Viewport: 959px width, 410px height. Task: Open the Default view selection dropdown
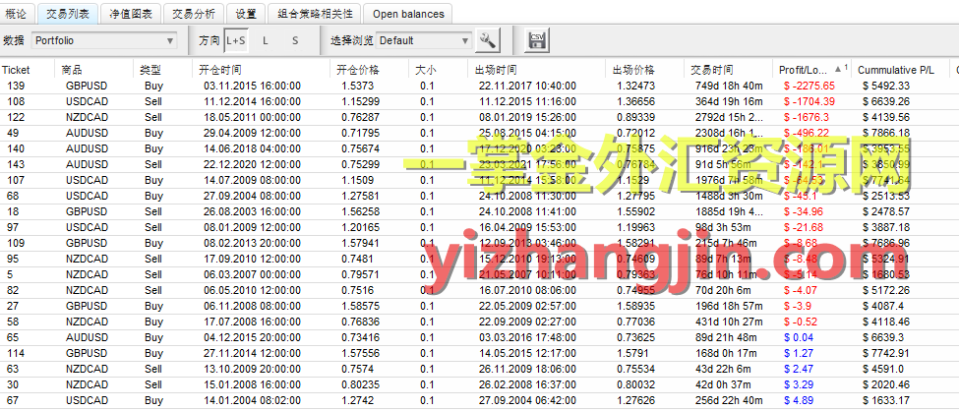tap(424, 40)
